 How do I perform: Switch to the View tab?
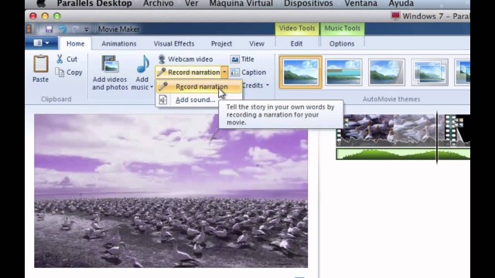[x=257, y=43]
